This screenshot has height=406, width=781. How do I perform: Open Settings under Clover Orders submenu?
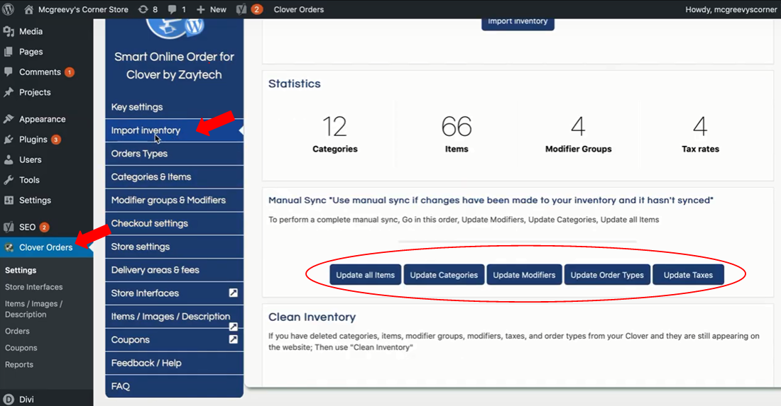pyautogui.click(x=21, y=271)
